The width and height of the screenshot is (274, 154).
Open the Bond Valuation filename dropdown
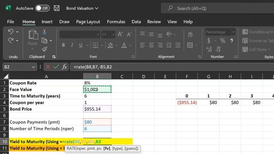(x=82, y=8)
